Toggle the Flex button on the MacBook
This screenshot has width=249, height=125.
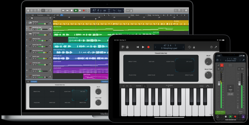tap(58, 15)
